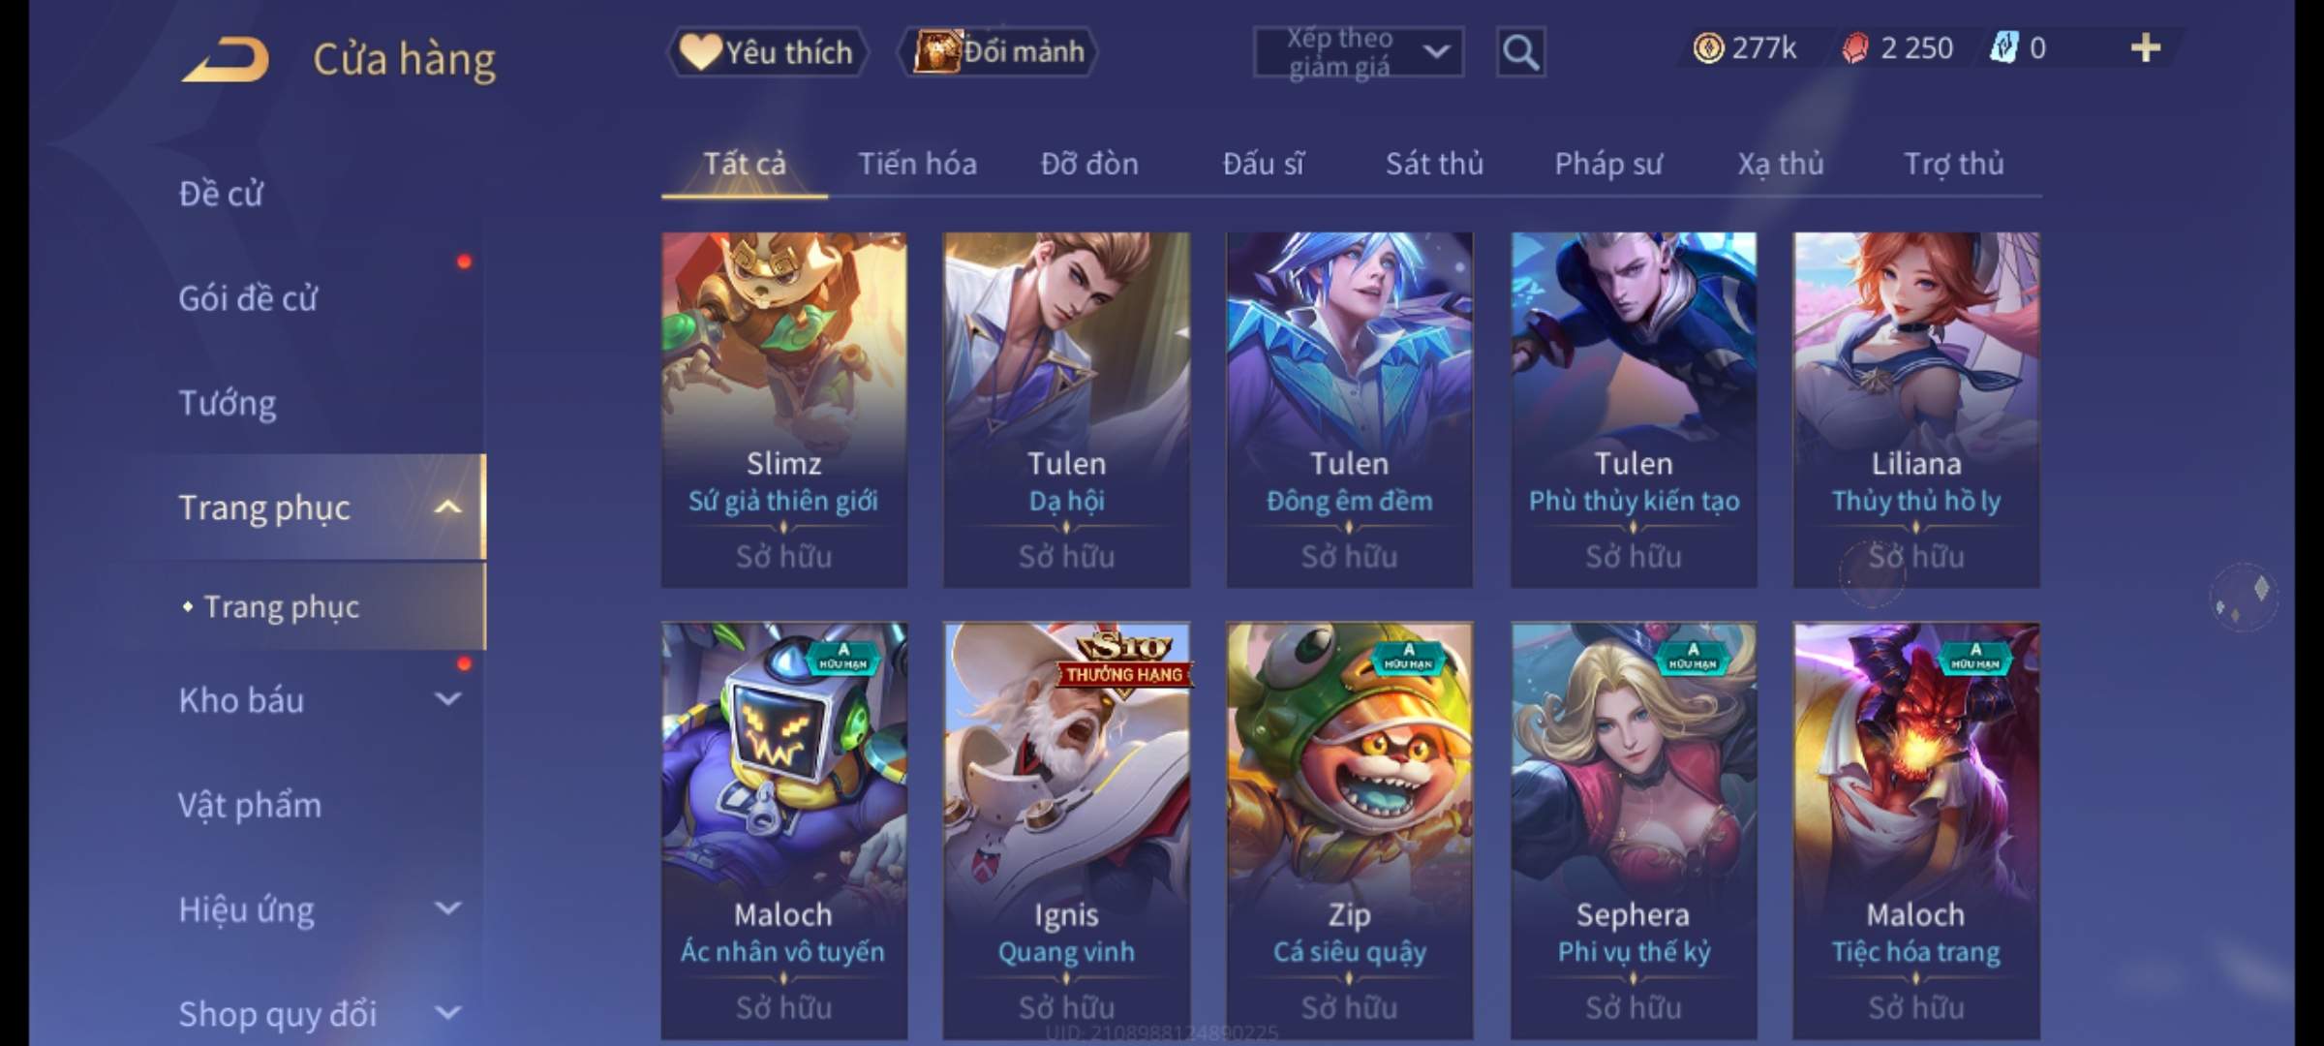Expand the Kho báu sidebar section
Viewport: 2324px width, 1046px height.
coord(447,698)
